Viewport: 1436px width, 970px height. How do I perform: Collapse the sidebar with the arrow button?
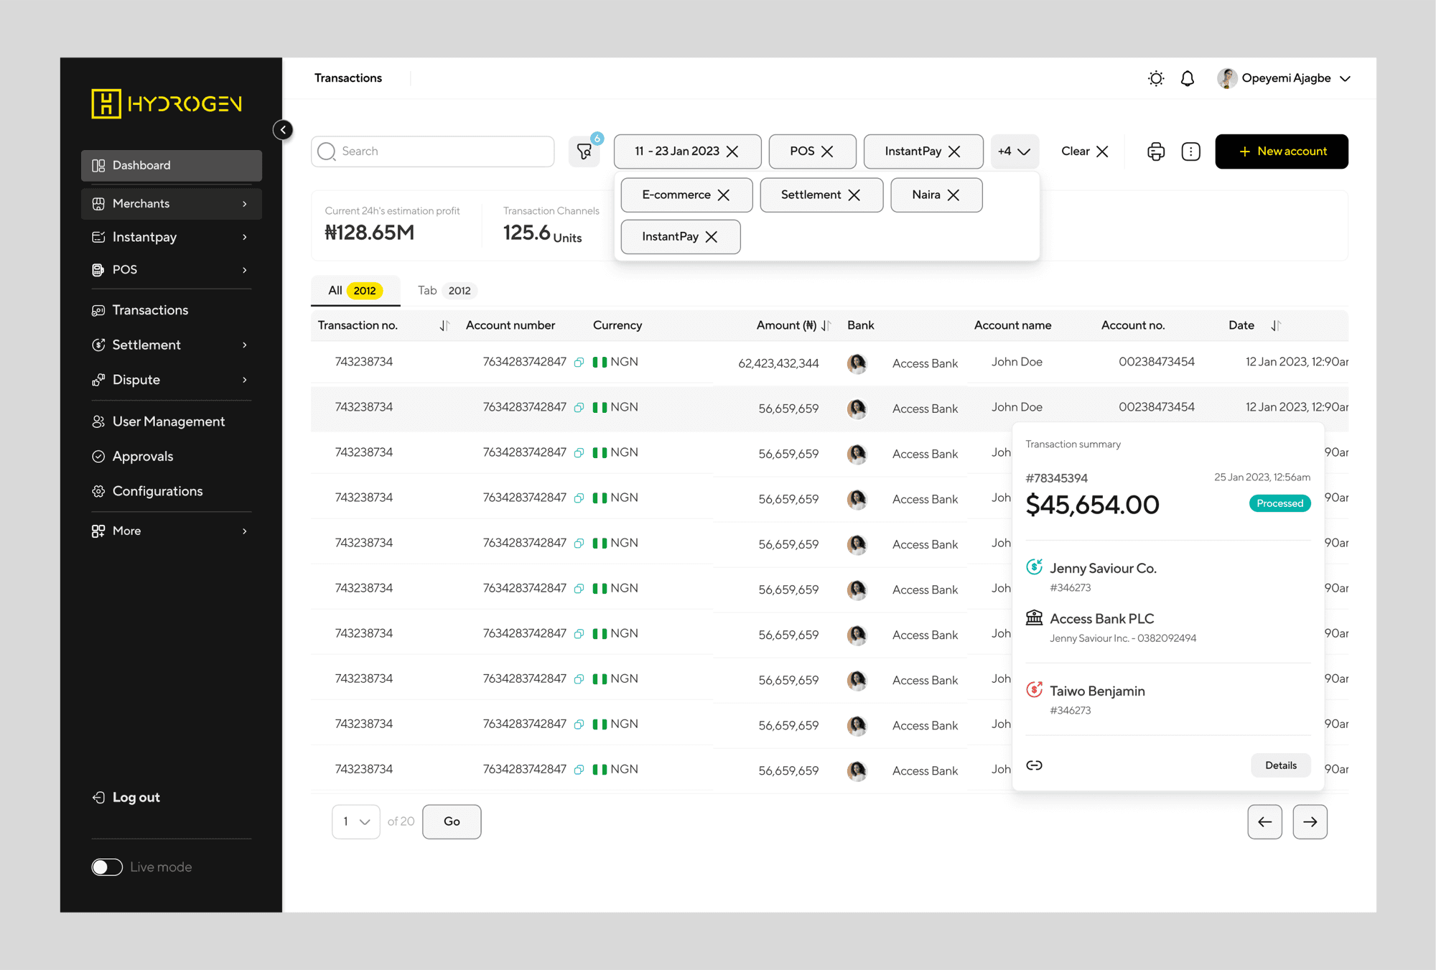tap(283, 130)
